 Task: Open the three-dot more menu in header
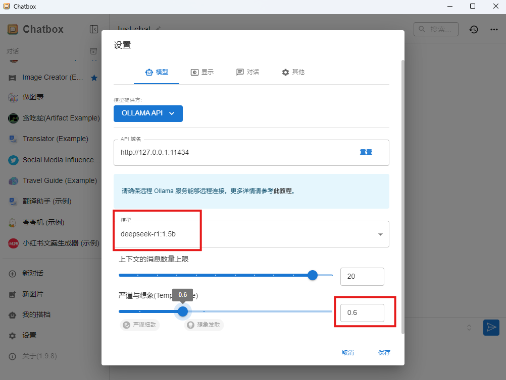coord(494,29)
